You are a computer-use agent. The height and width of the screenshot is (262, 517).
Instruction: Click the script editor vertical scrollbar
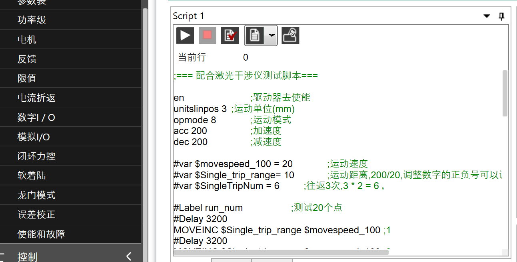pos(505,94)
